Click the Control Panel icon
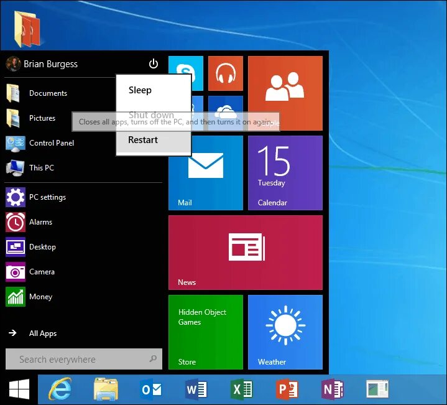The height and width of the screenshot is (405, 447). (16, 143)
